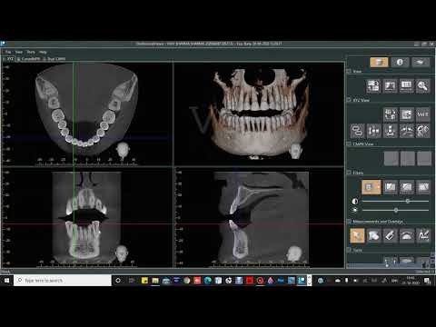Viewport: 436px width, 327px height.
Task: Click the layout icon in View section
Action: (x=373, y=86)
